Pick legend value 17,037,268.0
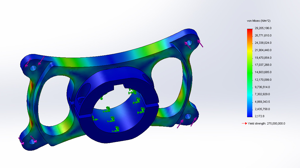 263,65
